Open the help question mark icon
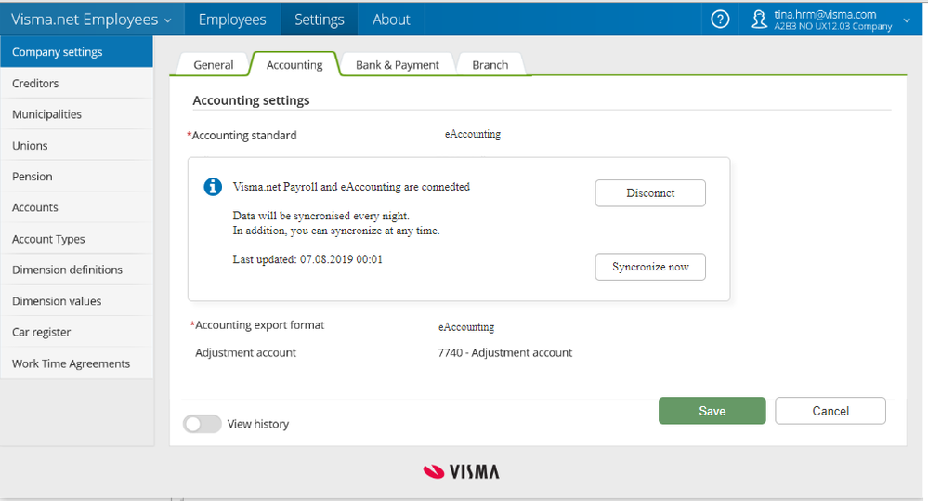The width and height of the screenshot is (928, 501). pyautogui.click(x=720, y=20)
